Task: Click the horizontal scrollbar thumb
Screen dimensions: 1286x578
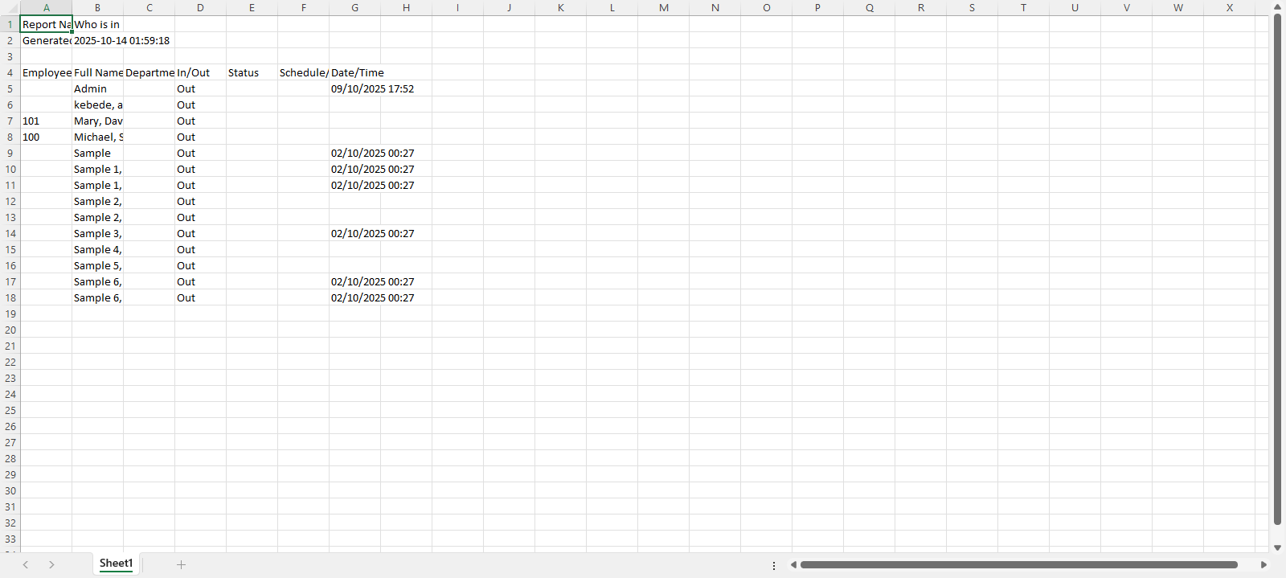Action: point(1018,565)
